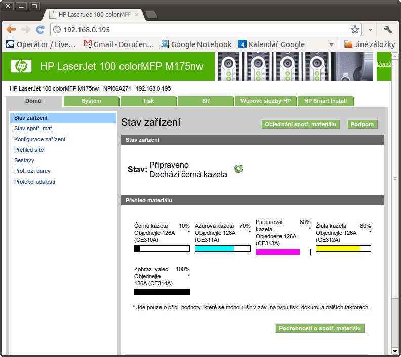The width and height of the screenshot is (401, 357).
Task: Click the Černá kazeta label
Action: coord(151,226)
